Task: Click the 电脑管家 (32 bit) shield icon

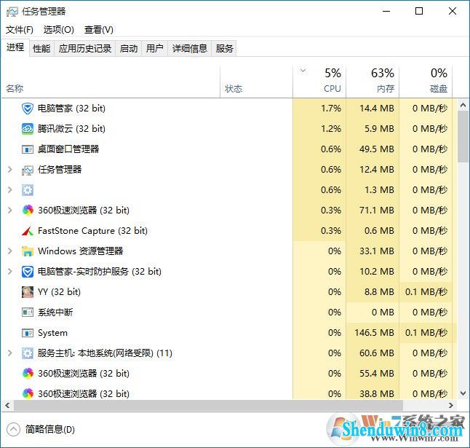Action: tap(28, 109)
